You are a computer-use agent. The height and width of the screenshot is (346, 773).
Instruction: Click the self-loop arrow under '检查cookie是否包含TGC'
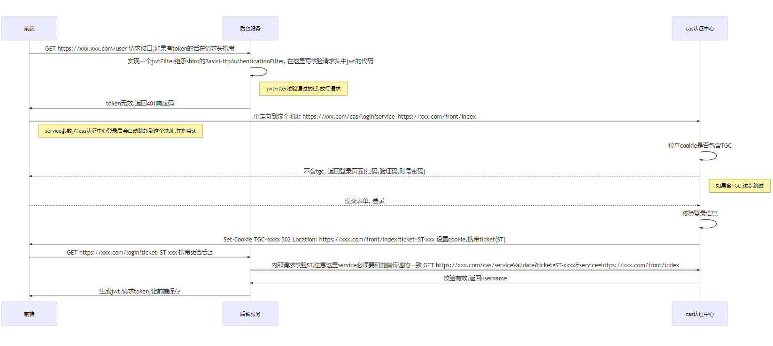pyautogui.click(x=708, y=156)
